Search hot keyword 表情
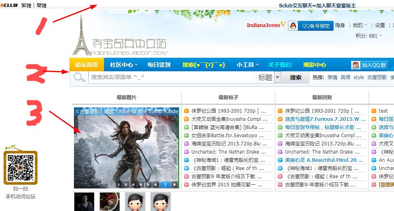The image size is (394, 211). click(x=332, y=77)
